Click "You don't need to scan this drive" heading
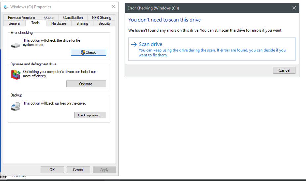 [x=165, y=20]
